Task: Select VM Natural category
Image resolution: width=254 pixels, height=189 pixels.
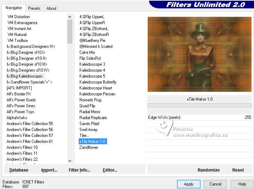Action: click(17, 35)
